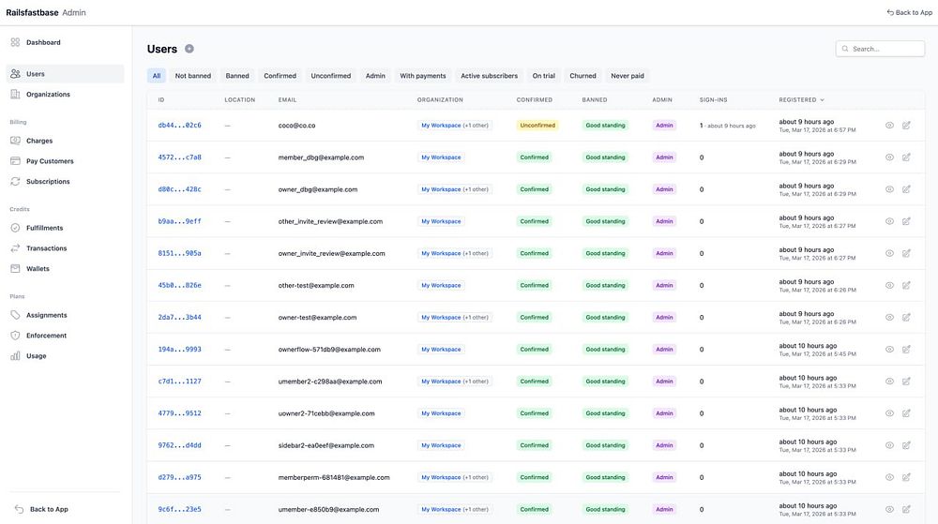Filter users by Confirmed
The width and height of the screenshot is (938, 524).
pos(280,76)
